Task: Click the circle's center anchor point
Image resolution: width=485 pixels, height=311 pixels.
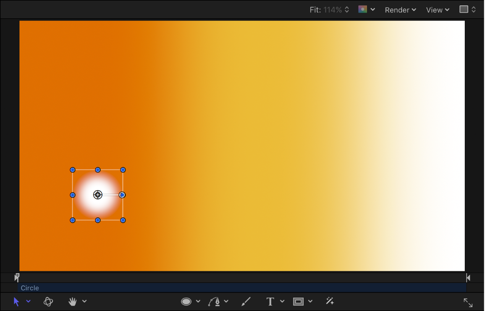Action: [x=98, y=195]
